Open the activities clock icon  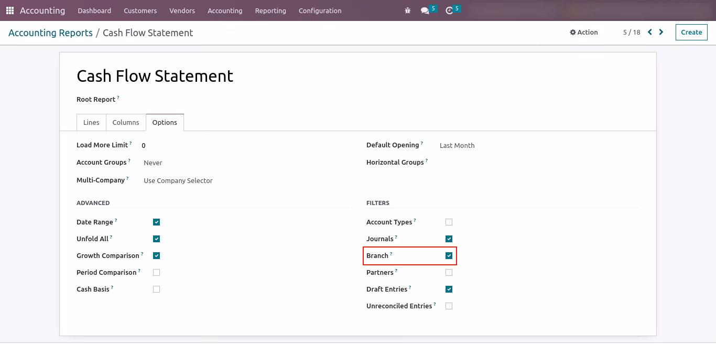tap(449, 10)
